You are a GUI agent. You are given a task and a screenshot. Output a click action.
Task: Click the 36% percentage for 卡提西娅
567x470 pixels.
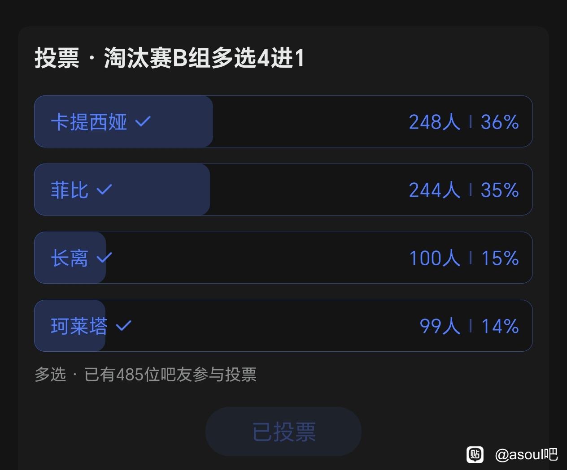(x=500, y=122)
